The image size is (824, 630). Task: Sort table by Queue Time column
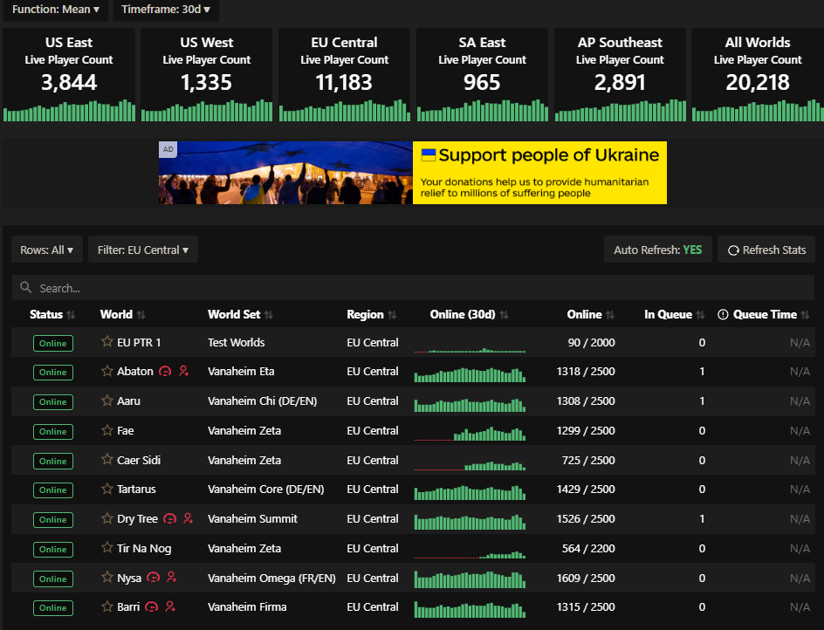772,314
